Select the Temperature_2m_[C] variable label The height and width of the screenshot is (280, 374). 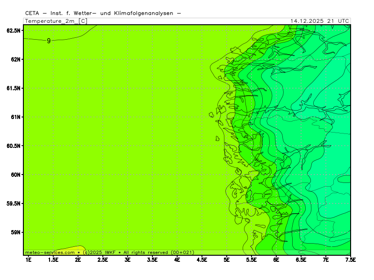(x=56, y=21)
